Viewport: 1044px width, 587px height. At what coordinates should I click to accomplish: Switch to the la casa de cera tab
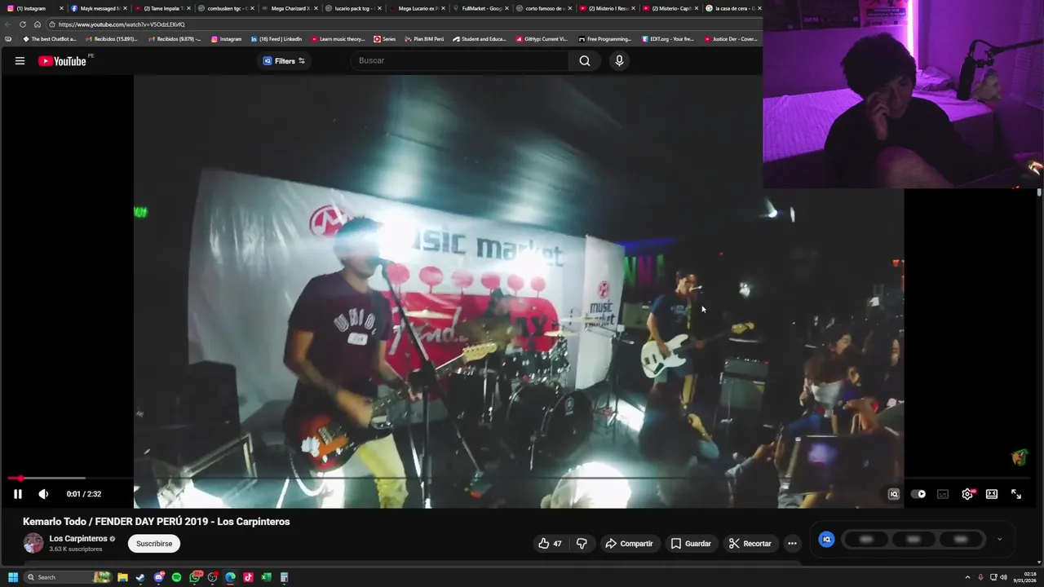pos(732,8)
